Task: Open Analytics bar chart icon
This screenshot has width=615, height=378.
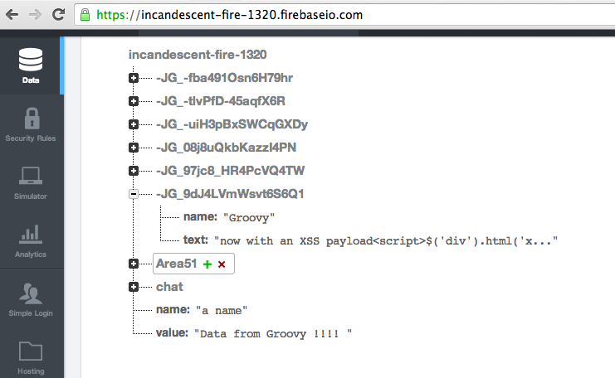Action: coord(31,235)
